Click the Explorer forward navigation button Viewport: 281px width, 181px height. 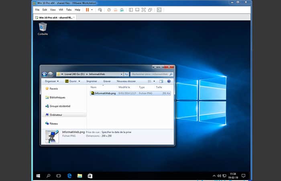(x=51, y=74)
